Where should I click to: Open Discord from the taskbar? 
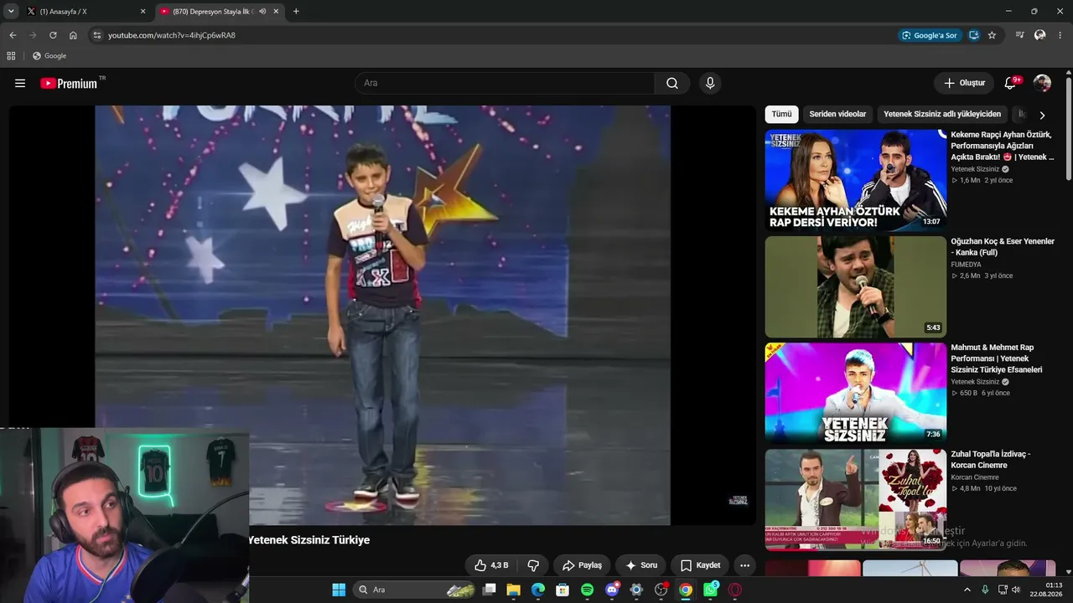pos(612,590)
